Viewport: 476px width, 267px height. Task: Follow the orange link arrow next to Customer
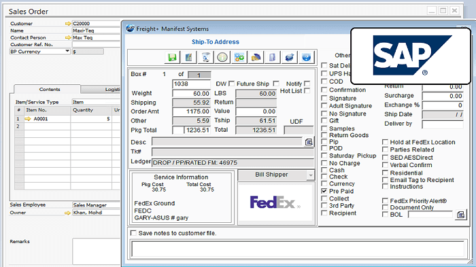pos(68,23)
